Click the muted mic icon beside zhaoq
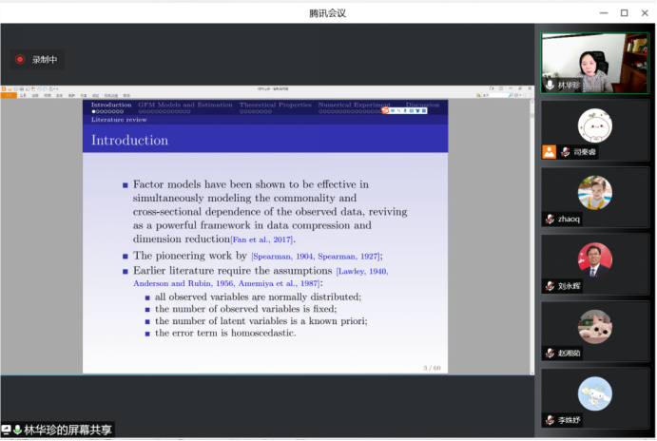Image resolution: width=657 pixels, height=441 pixels. click(x=550, y=220)
